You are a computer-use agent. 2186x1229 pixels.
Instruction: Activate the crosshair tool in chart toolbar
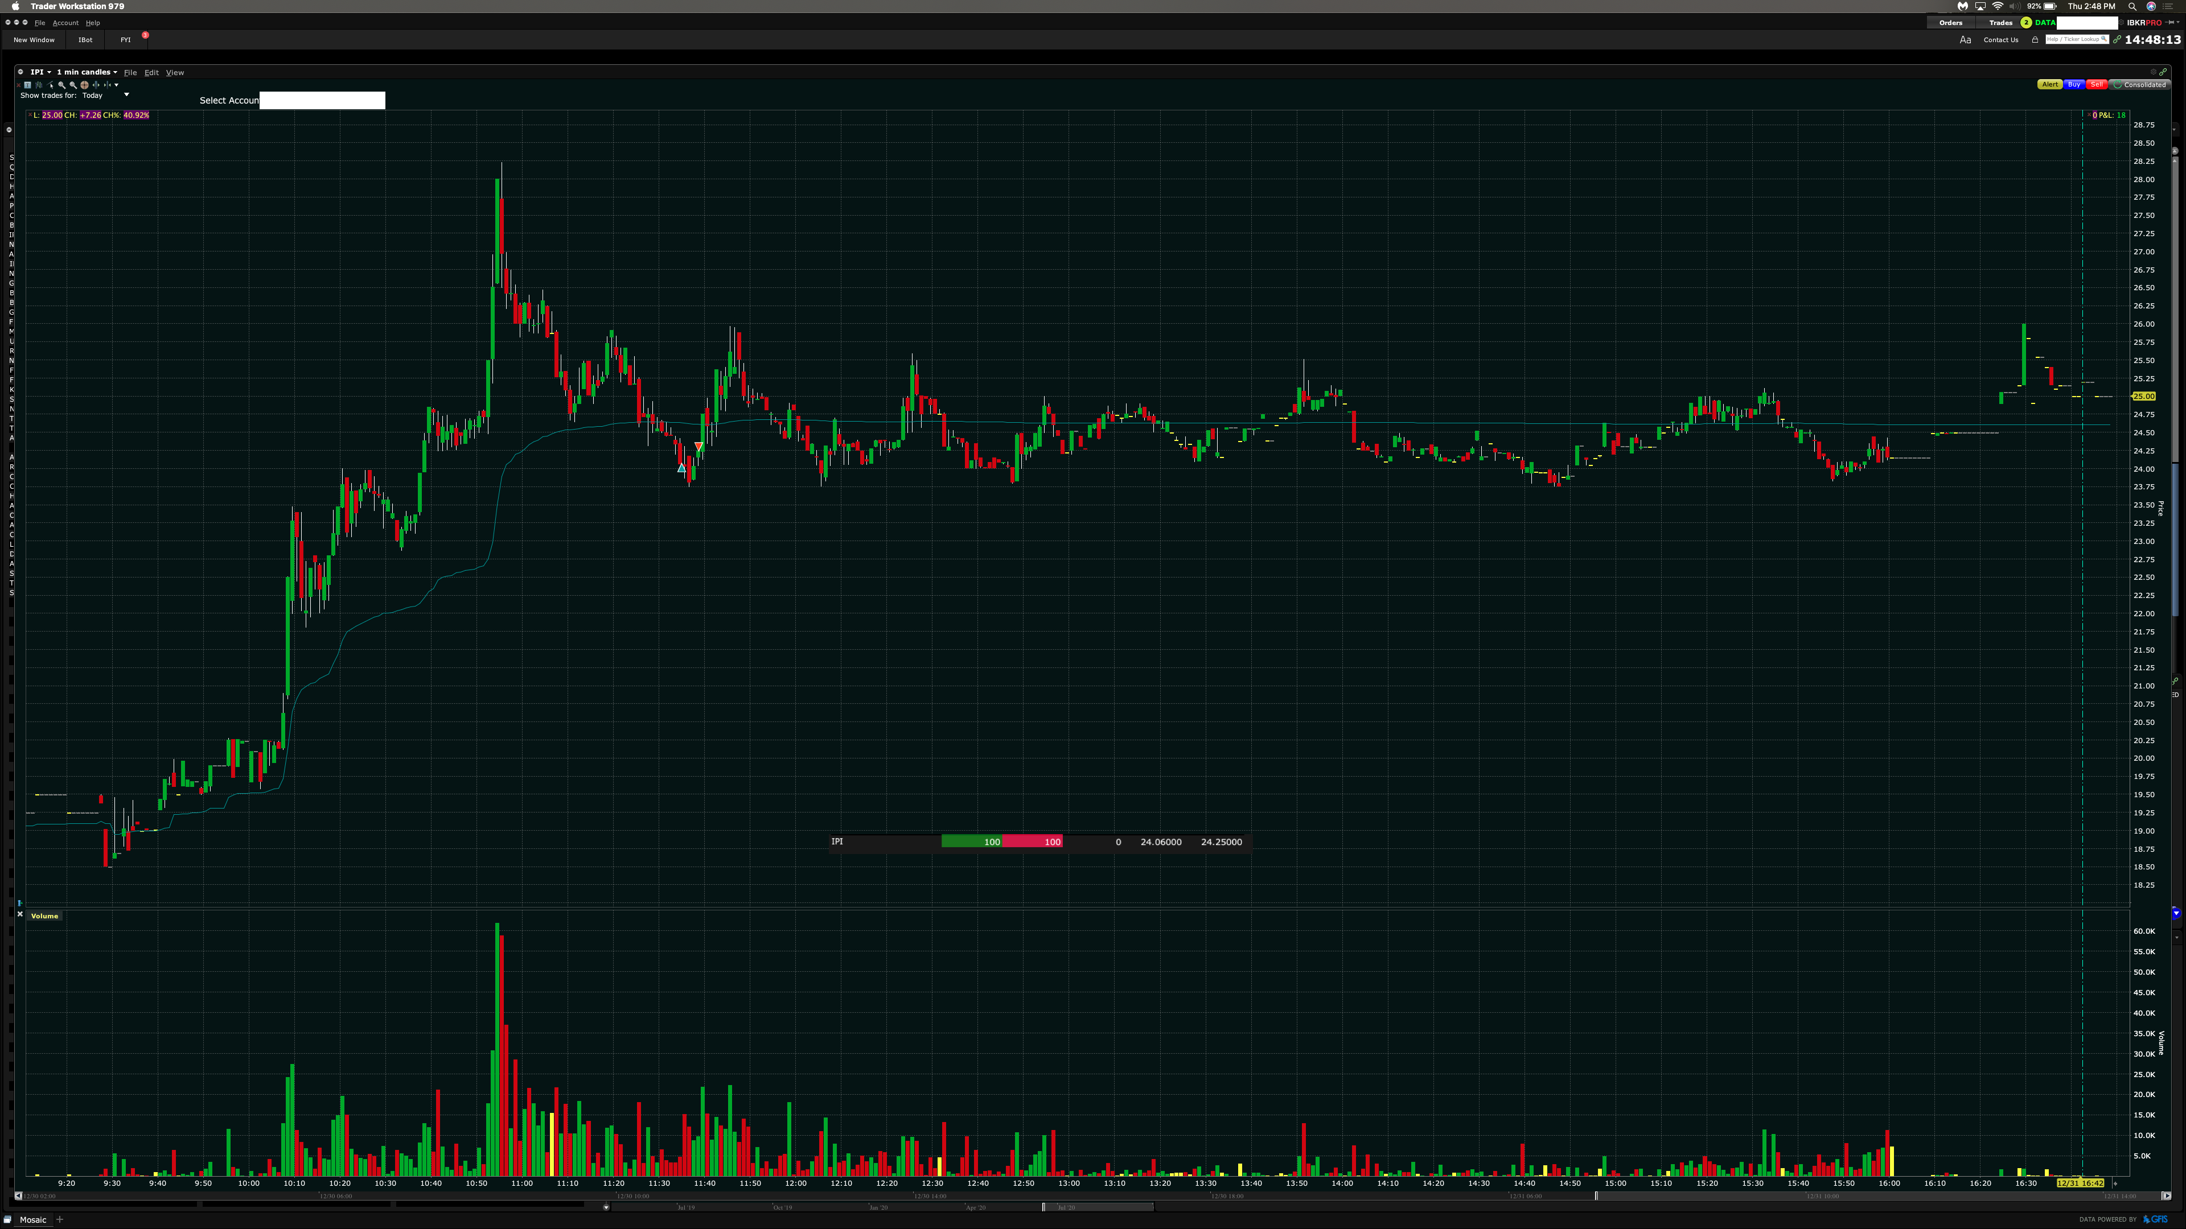coord(85,85)
